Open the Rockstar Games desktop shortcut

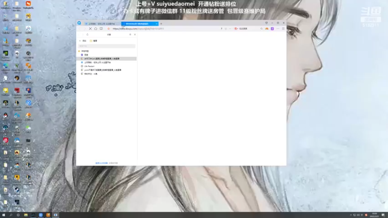(x=17, y=178)
